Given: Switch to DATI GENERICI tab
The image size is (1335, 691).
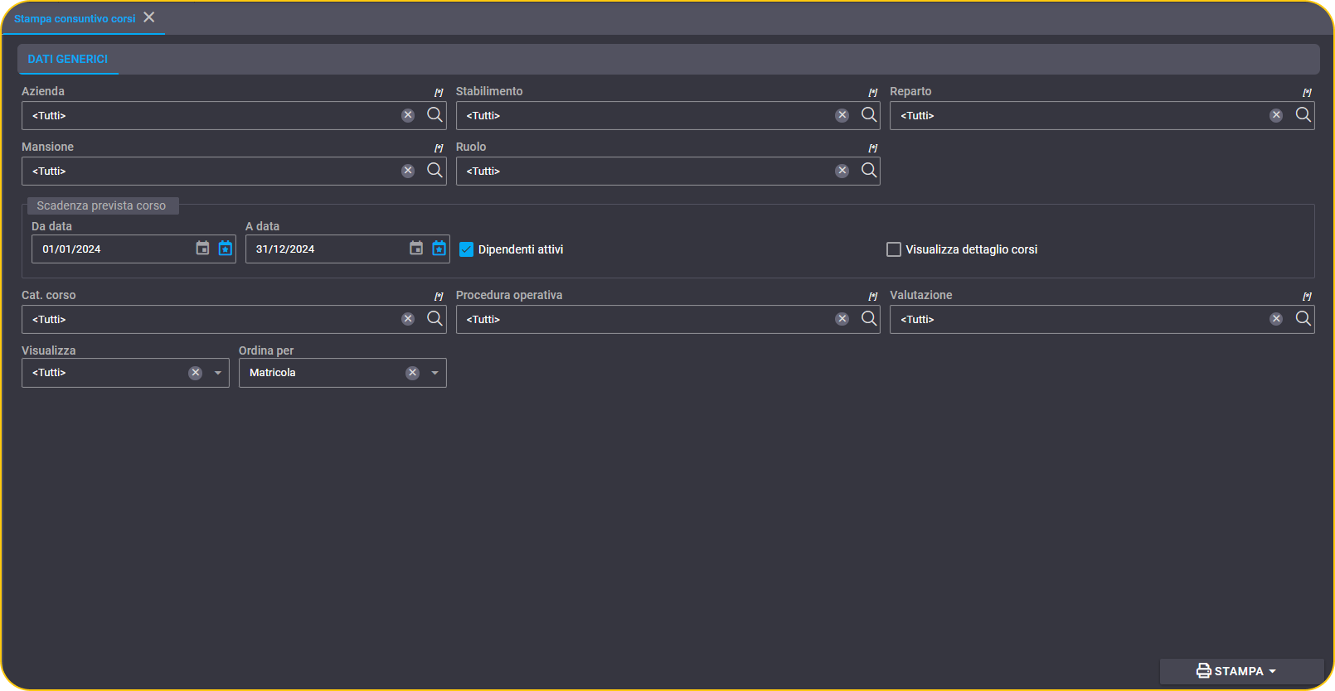Looking at the screenshot, I should pyautogui.click(x=68, y=59).
